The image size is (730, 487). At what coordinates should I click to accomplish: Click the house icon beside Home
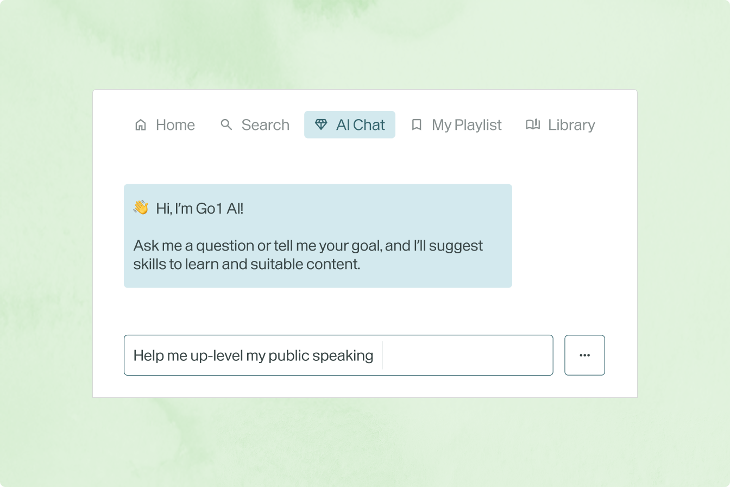[141, 125]
